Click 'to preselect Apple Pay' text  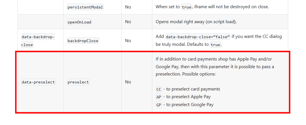pyautogui.click(x=188, y=97)
